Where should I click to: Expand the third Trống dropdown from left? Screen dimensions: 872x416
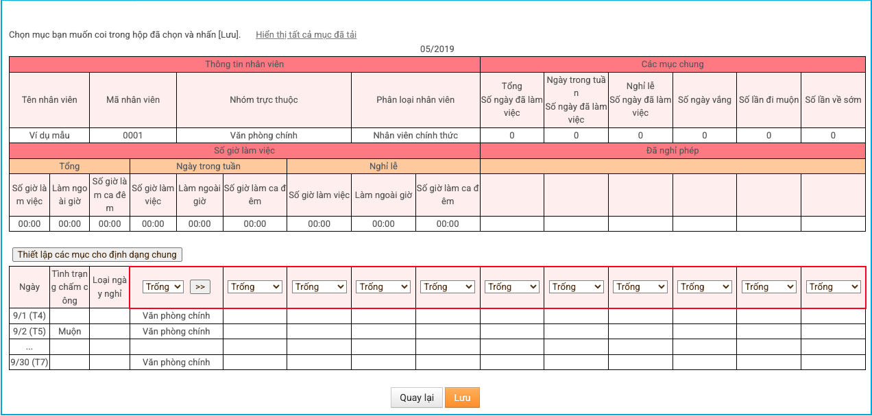pos(319,287)
